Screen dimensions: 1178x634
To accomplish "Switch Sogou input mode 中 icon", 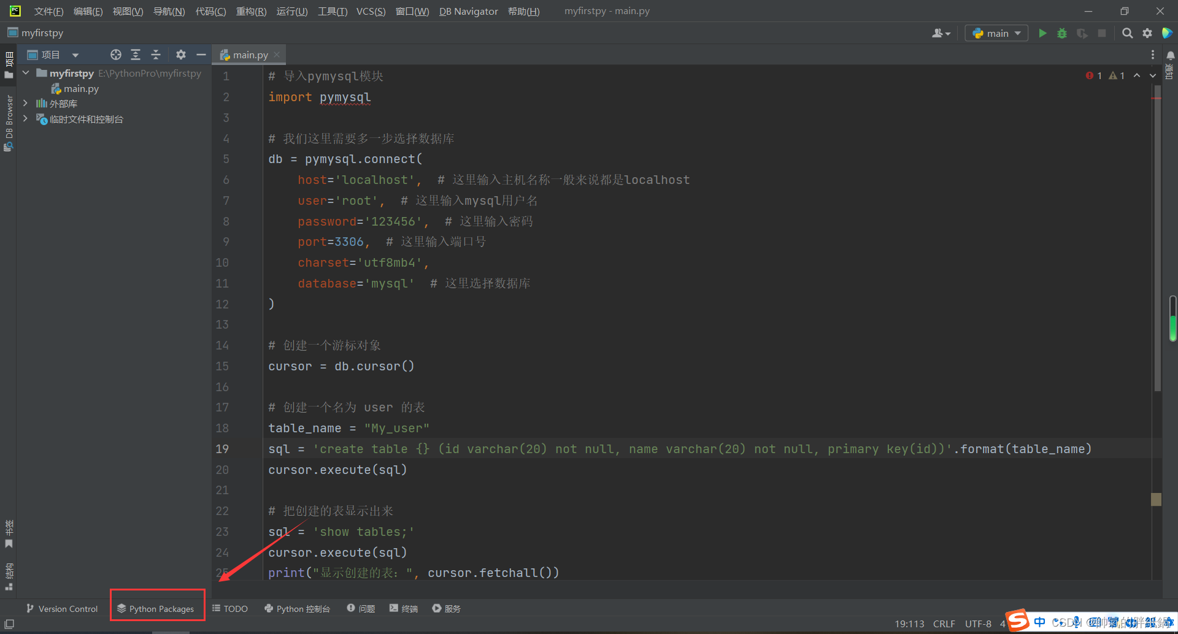I will [x=1039, y=622].
